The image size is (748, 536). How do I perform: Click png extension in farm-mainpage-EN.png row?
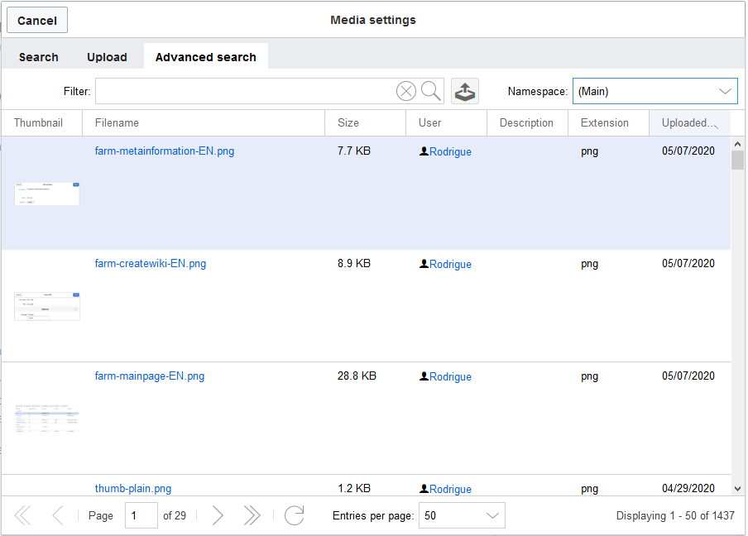(590, 376)
